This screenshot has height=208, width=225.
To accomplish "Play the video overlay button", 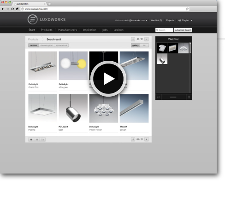I will click(108, 79).
